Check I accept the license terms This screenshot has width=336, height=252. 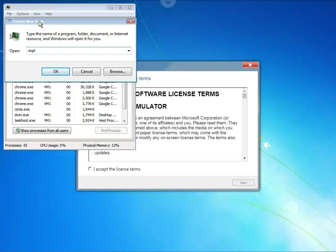coord(90,169)
